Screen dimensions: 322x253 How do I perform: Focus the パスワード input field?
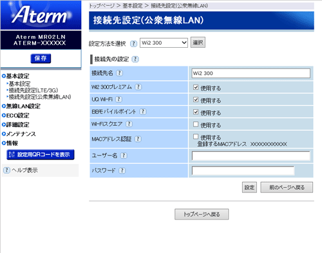(x=243, y=170)
